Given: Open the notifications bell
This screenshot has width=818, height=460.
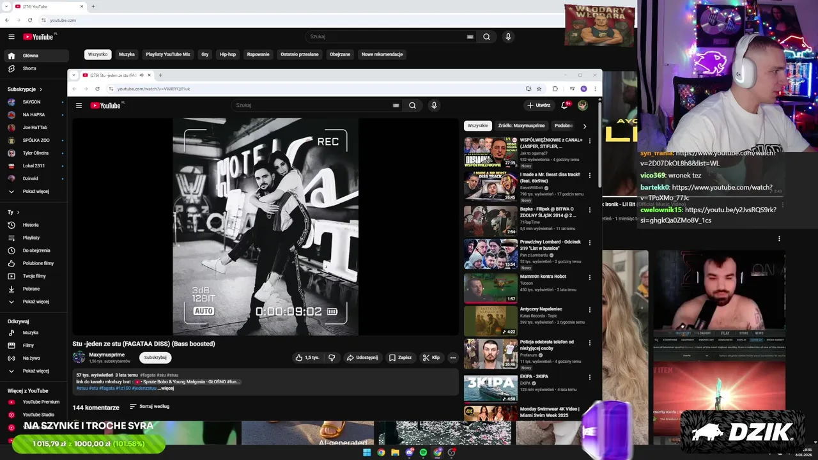Looking at the screenshot, I should [x=564, y=105].
